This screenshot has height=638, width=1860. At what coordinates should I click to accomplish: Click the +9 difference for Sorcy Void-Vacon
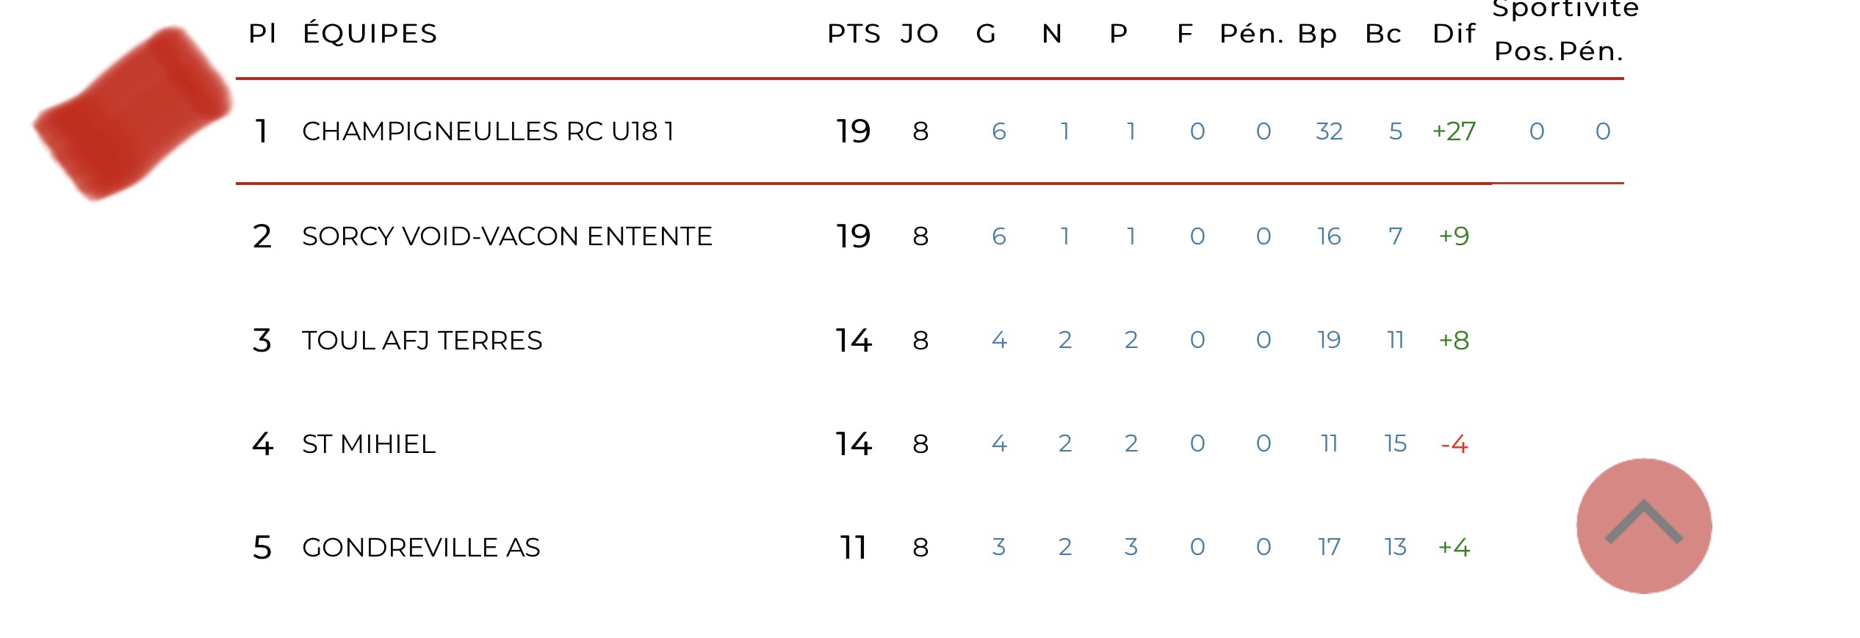[x=1454, y=236]
